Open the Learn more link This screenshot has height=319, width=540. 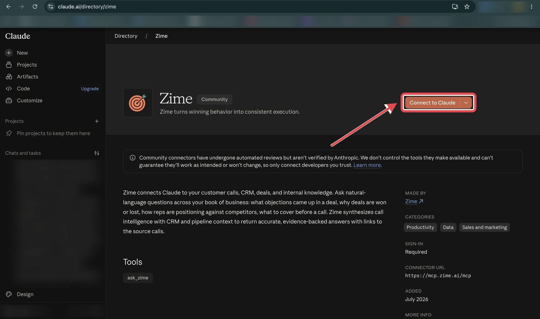tap(367, 165)
